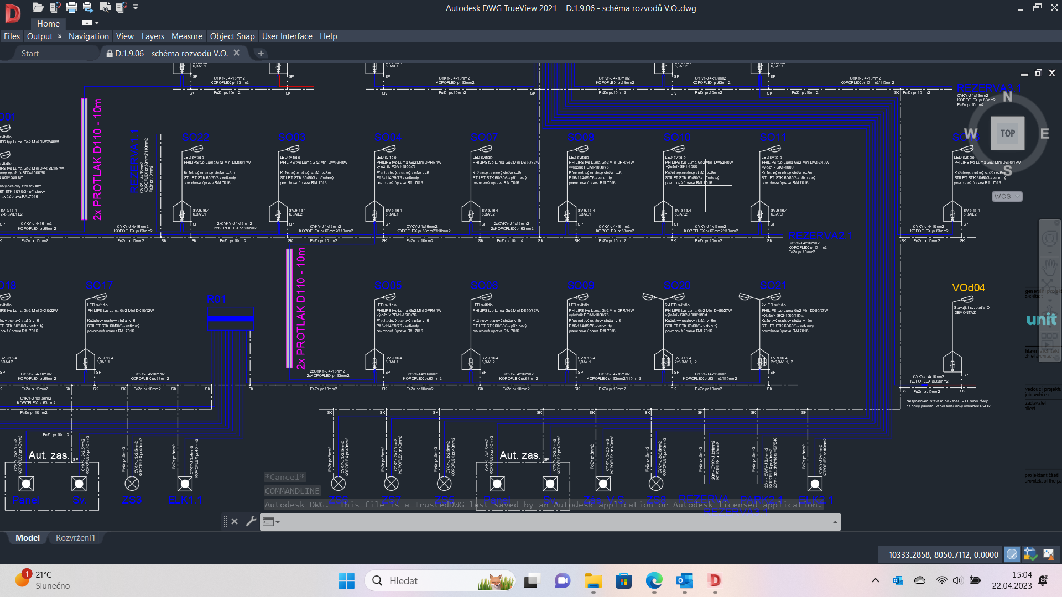
Task: Open the Layers ribbon panel
Action: pyautogui.click(x=153, y=36)
